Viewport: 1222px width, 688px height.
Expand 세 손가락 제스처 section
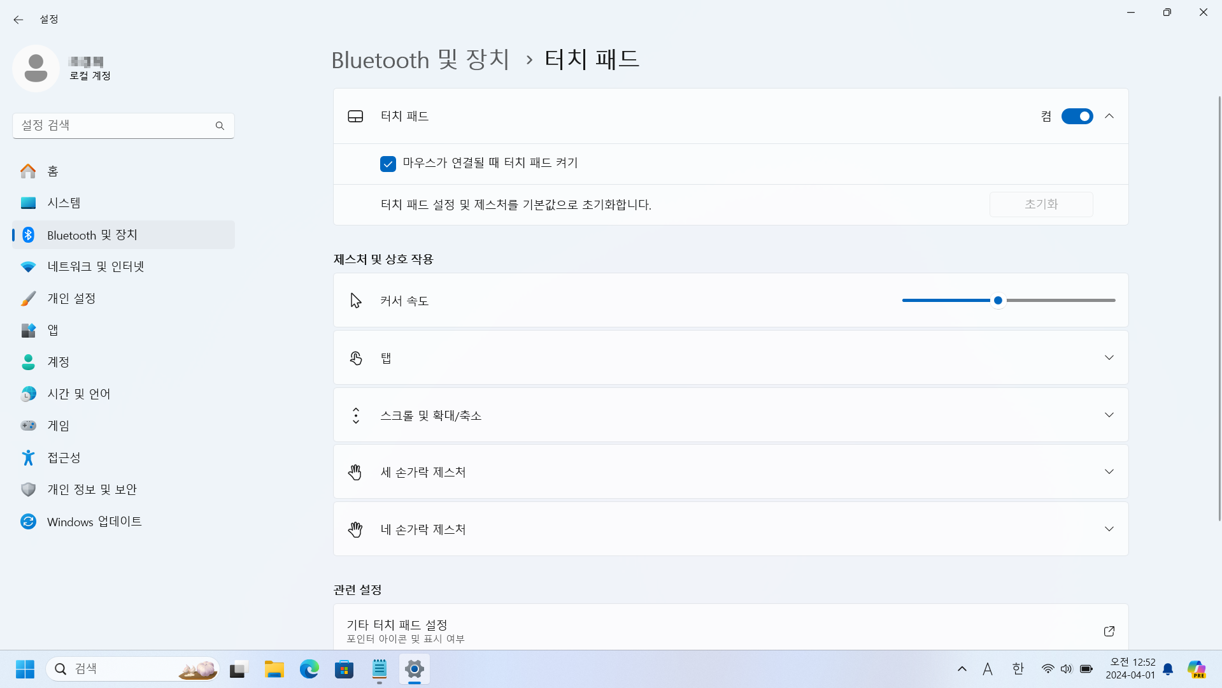(x=730, y=472)
